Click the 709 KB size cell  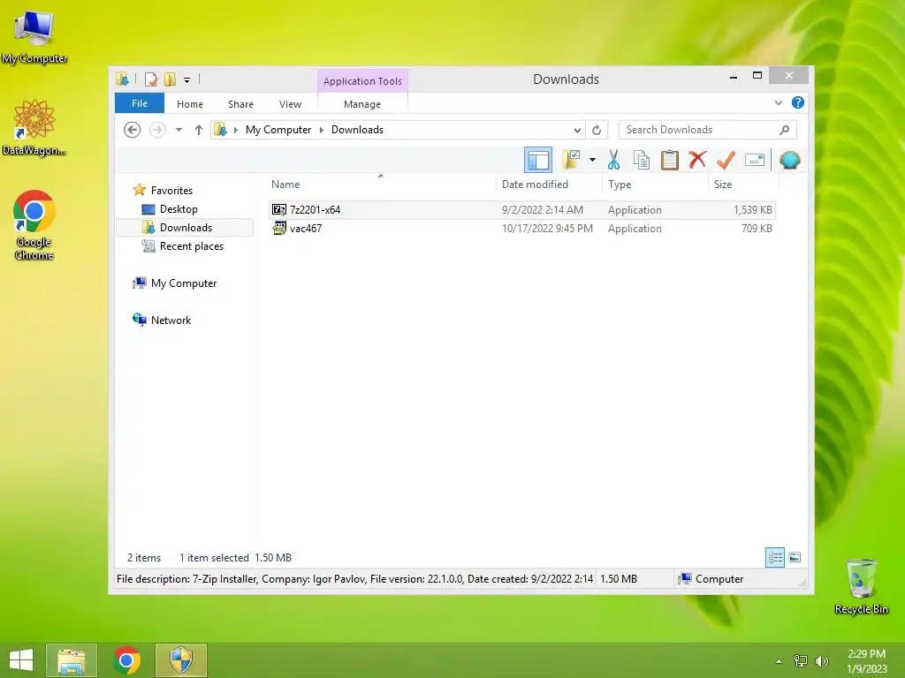[757, 229]
